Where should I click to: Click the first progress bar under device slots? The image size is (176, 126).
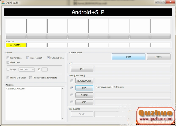pyautogui.click(x=16, y=37)
